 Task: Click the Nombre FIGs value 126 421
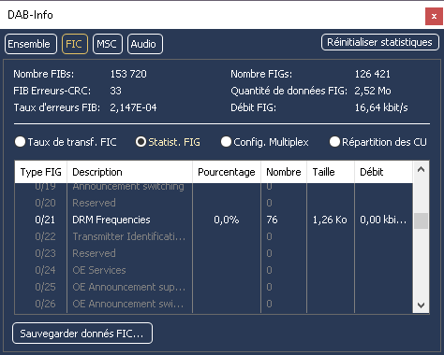pyautogui.click(x=373, y=74)
